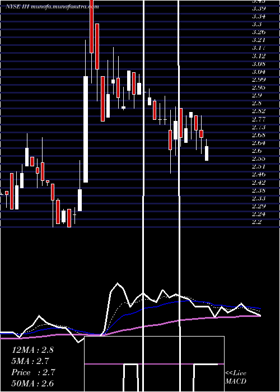Click the 2.95 price axis label

[259, 87]
